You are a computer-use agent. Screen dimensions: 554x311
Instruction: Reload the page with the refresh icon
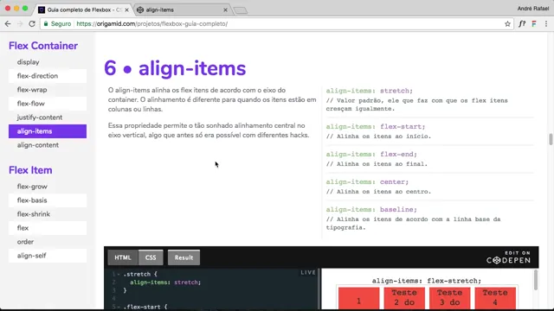tap(32, 24)
